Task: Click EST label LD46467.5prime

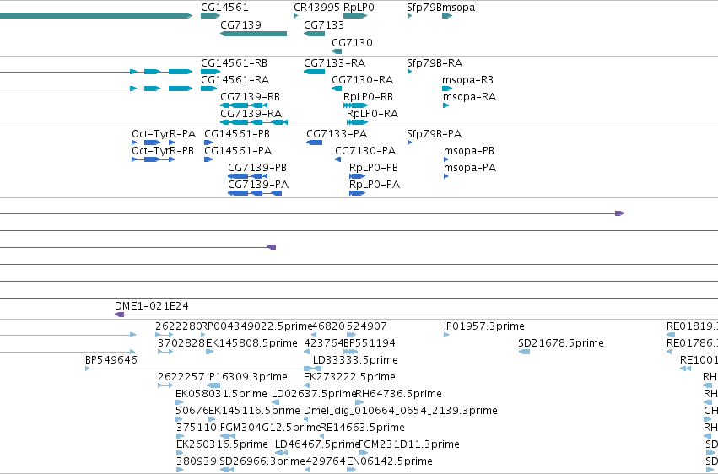Action: (317, 444)
